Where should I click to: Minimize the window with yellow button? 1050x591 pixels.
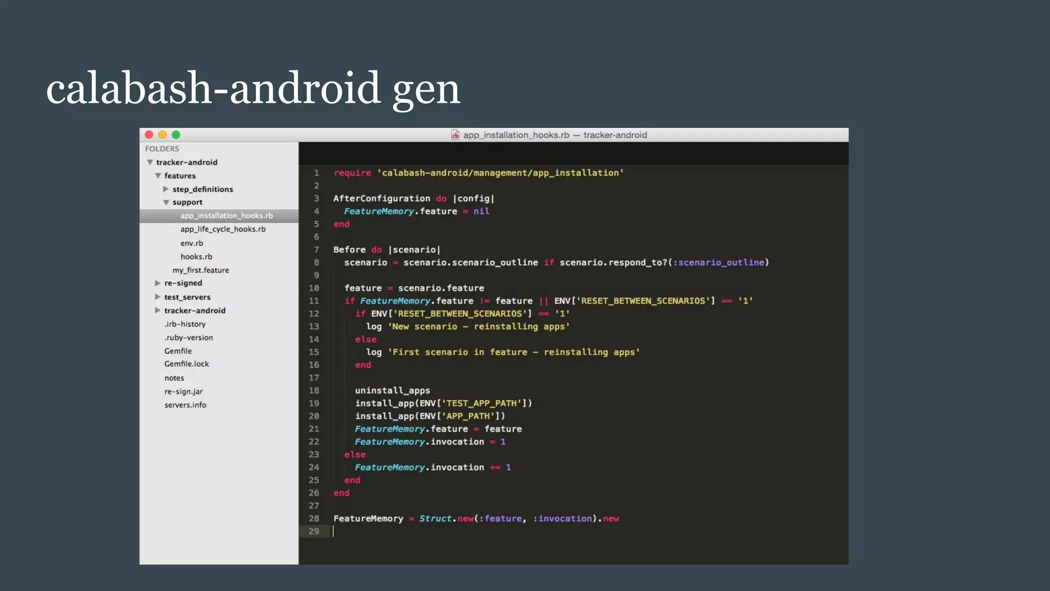tap(163, 134)
